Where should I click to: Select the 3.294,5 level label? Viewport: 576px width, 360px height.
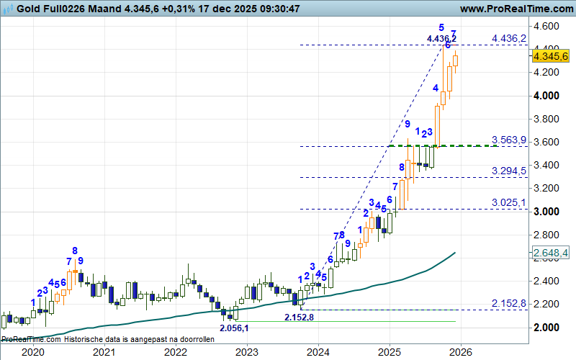tap(510, 171)
